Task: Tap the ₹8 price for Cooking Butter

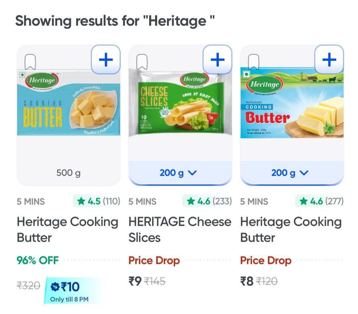Action: (247, 282)
